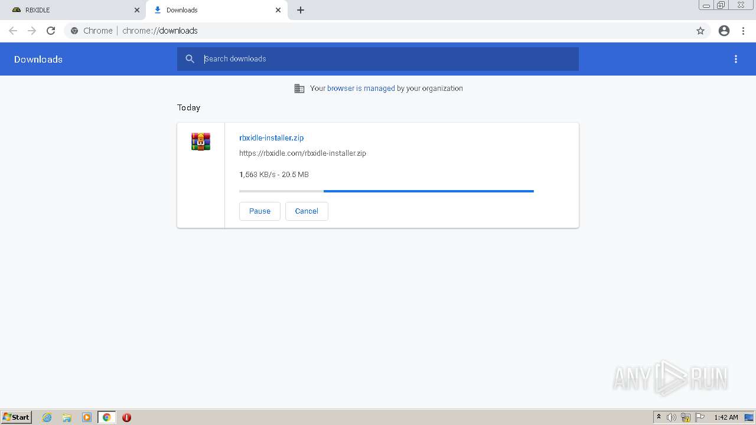Screen dimensions: 756x425
Task: Click the '1,563 KB/s - 20.5 MB' status text
Action: (x=274, y=175)
